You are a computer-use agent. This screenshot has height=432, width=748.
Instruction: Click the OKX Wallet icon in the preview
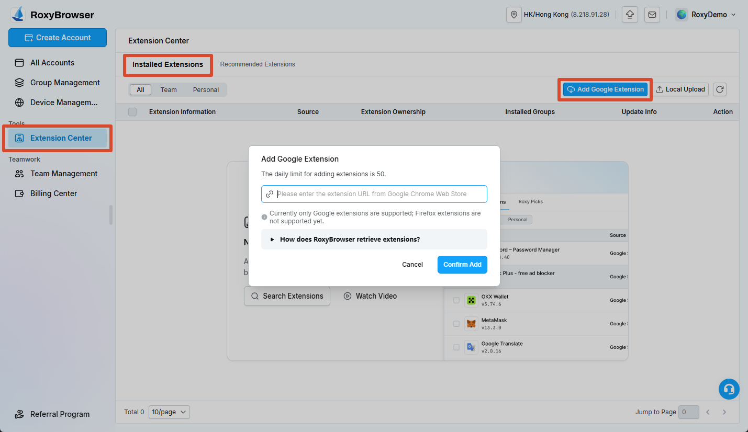[472, 300]
